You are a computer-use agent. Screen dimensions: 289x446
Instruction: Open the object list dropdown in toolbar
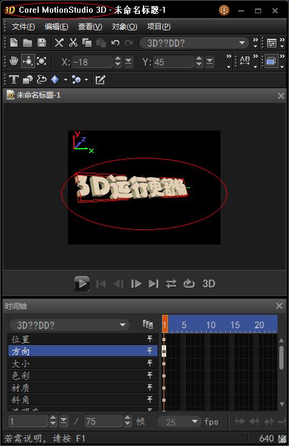click(194, 43)
